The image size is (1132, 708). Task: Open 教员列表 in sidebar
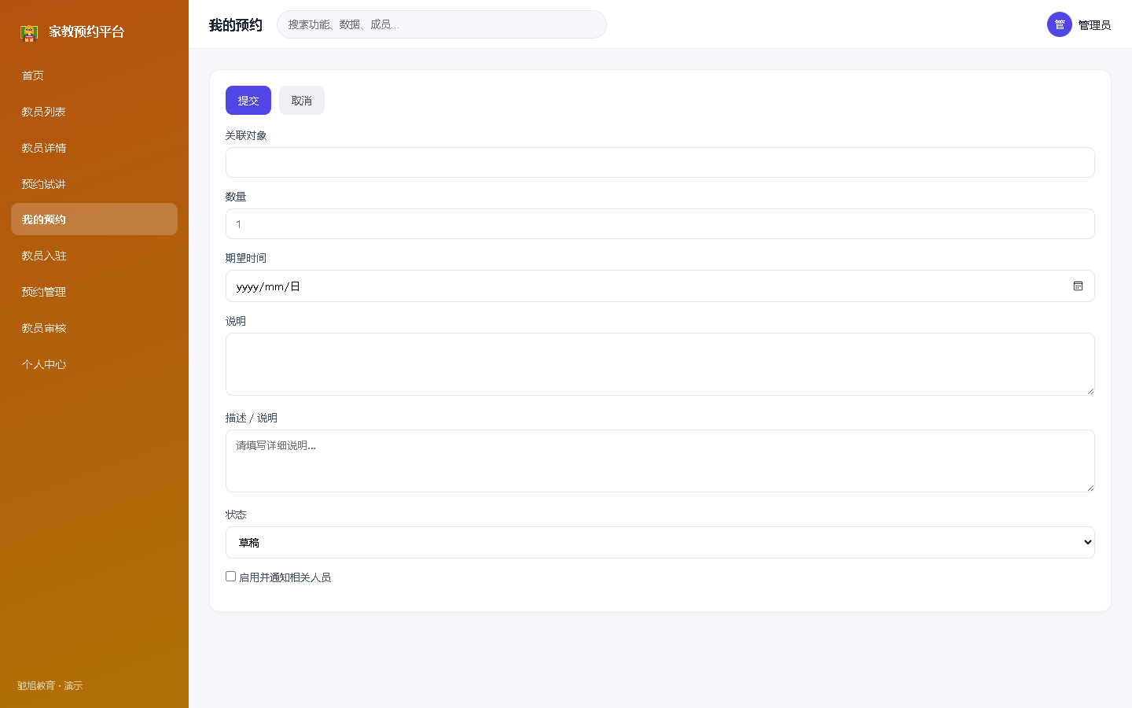click(94, 112)
